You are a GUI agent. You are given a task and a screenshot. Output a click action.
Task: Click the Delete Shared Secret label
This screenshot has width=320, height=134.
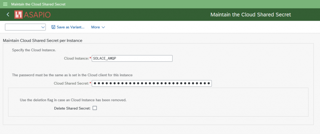click(x=72, y=108)
